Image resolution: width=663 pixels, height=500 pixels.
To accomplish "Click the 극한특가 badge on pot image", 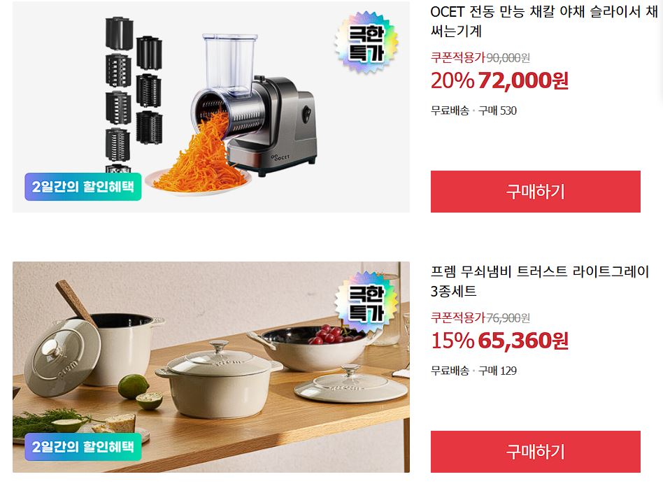I will tap(366, 303).
